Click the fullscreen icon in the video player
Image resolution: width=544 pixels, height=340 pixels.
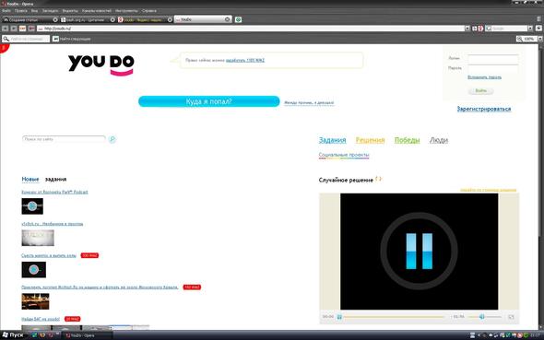point(511,317)
